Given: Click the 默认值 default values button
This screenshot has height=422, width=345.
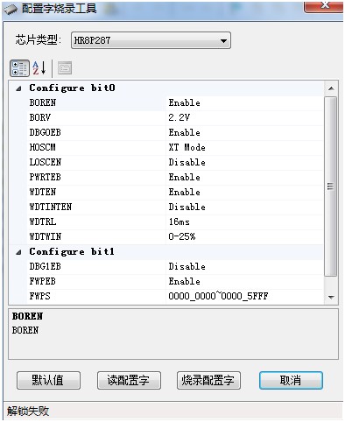Looking at the screenshot, I should (48, 380).
